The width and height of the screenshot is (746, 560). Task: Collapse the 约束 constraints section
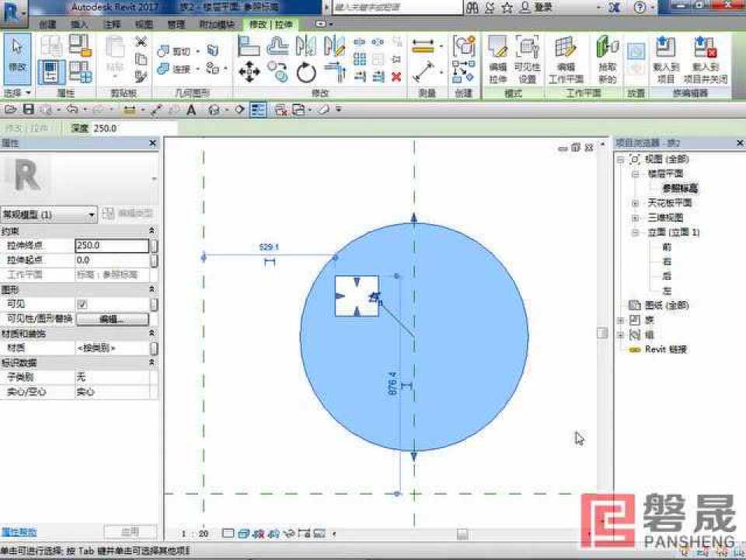coord(152,231)
